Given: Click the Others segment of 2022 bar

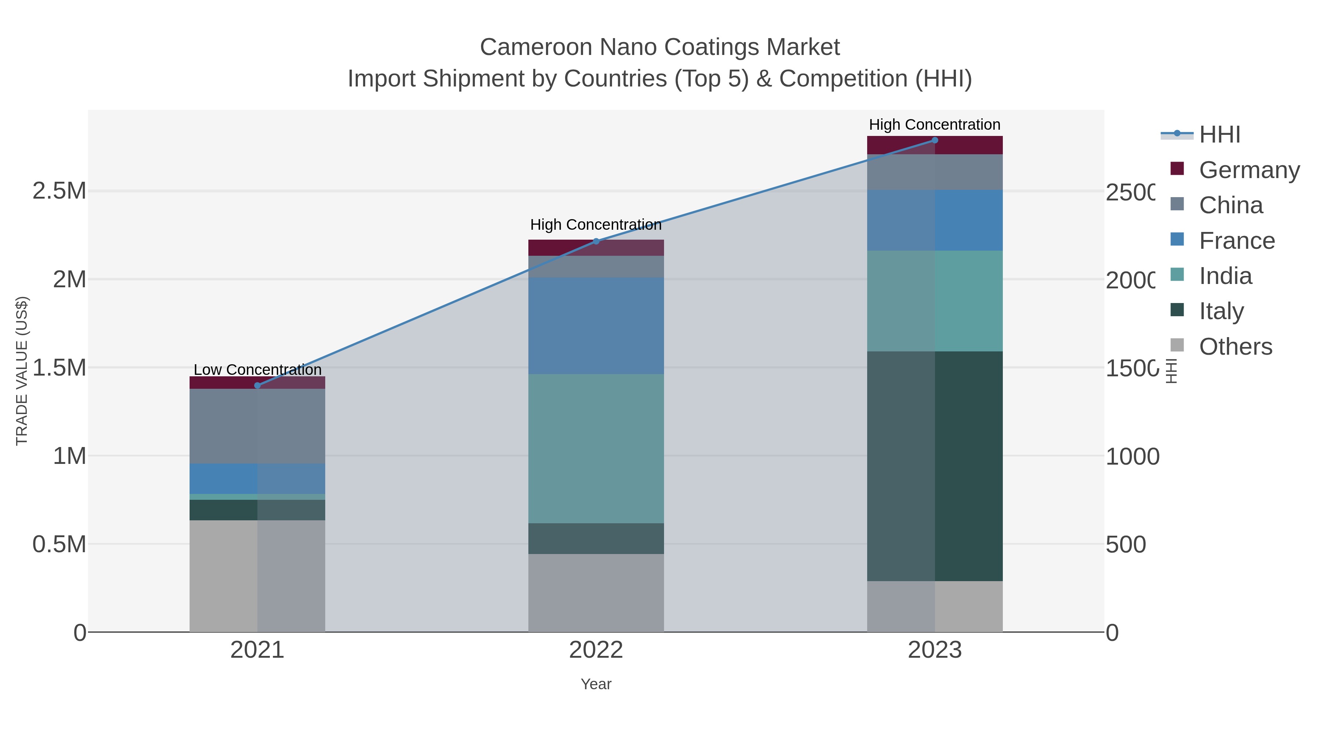Looking at the screenshot, I should tap(596, 593).
